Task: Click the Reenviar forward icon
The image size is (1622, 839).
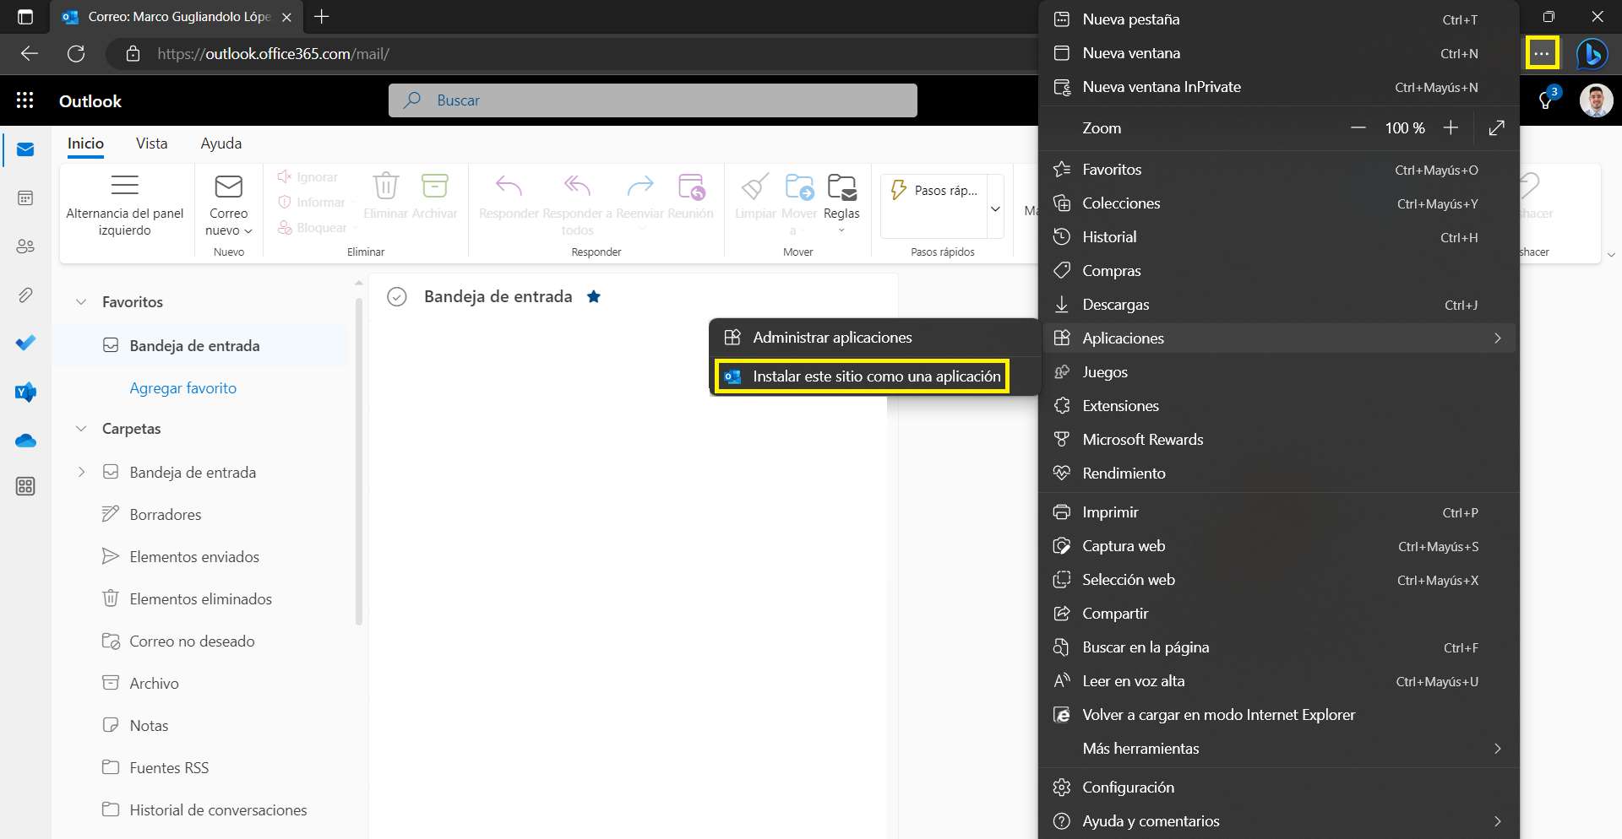Action: pyautogui.click(x=640, y=186)
